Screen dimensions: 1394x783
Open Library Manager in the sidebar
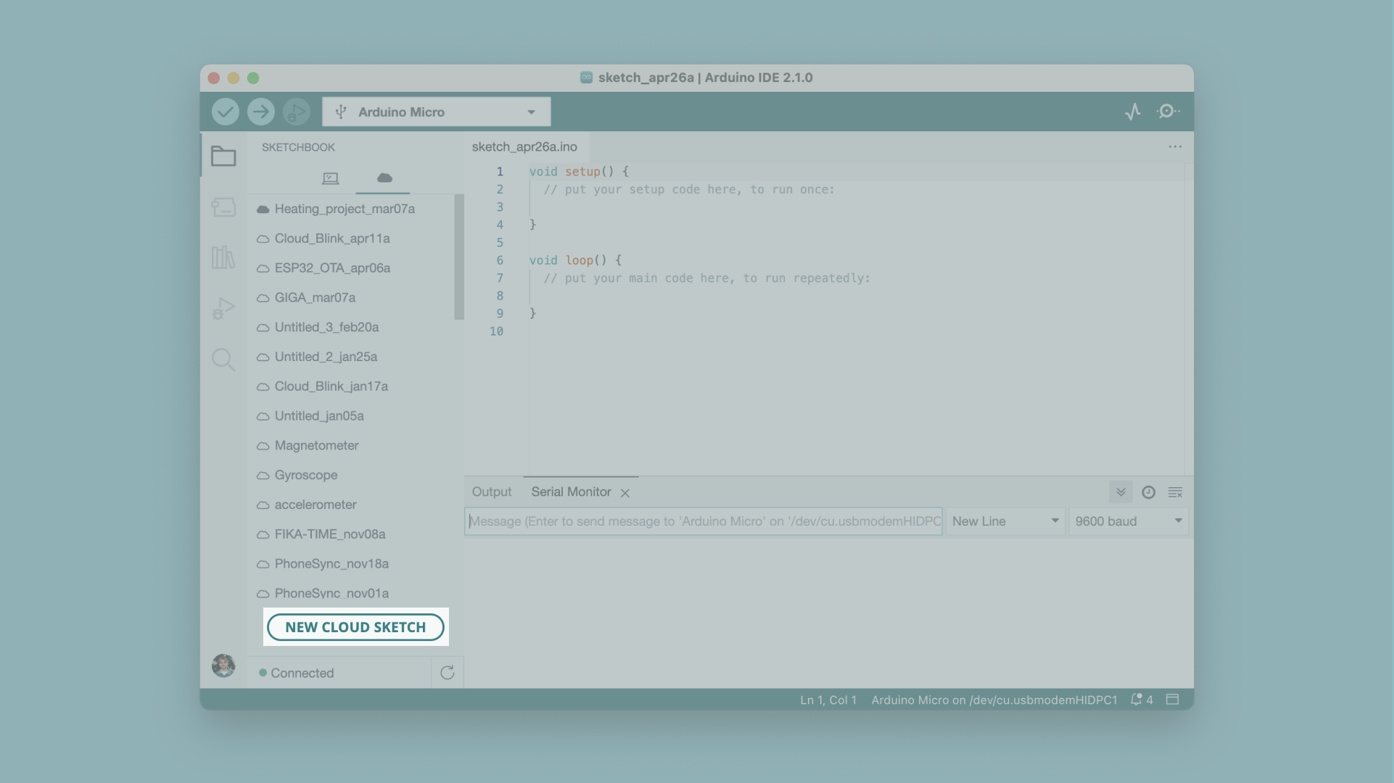223,257
